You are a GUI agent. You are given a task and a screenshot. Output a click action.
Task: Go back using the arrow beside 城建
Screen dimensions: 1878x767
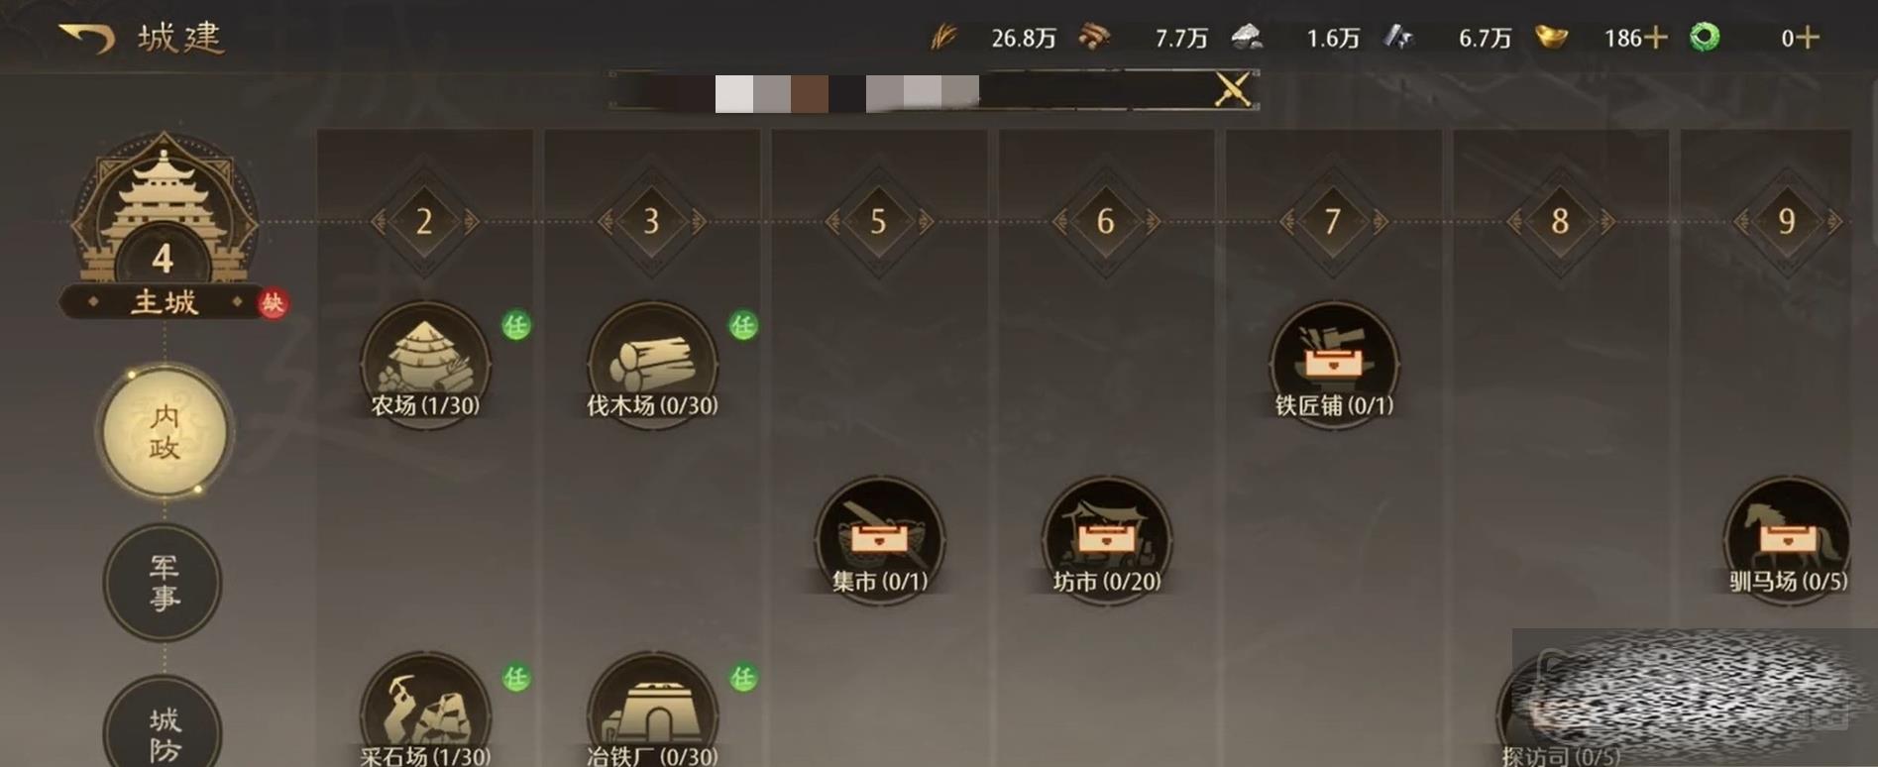point(87,39)
